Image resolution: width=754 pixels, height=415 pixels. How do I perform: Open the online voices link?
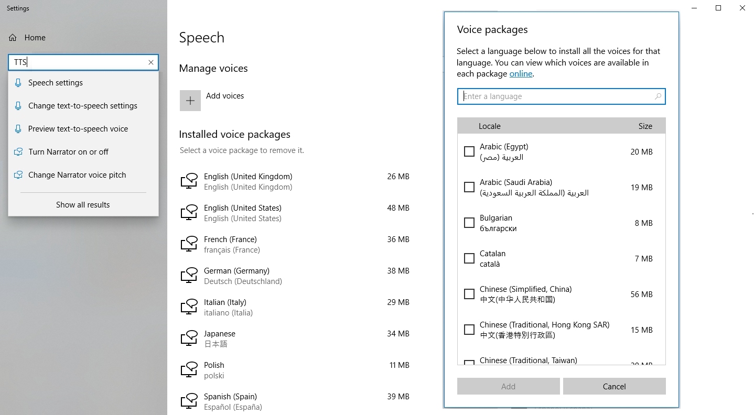tap(521, 74)
